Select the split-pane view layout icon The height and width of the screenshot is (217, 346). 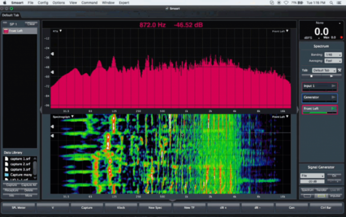tap(320, 195)
